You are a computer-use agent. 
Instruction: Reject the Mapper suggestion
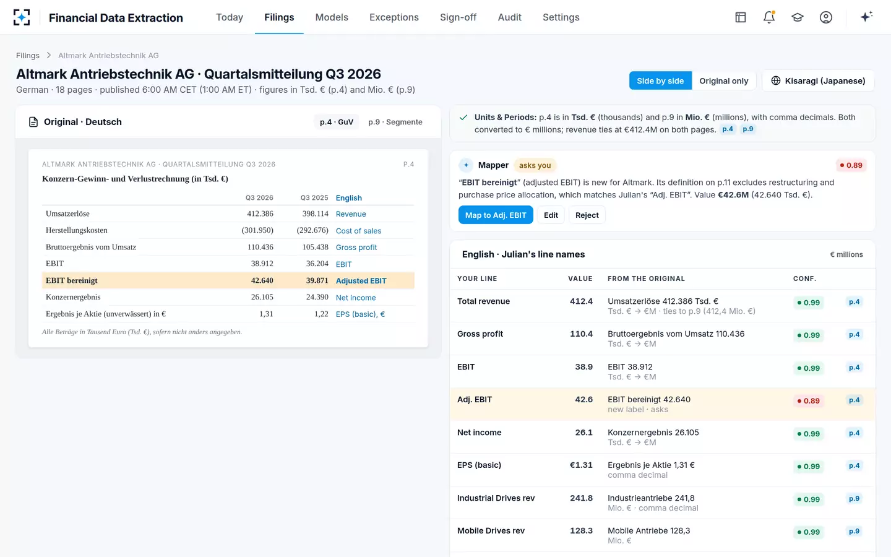[x=587, y=215]
